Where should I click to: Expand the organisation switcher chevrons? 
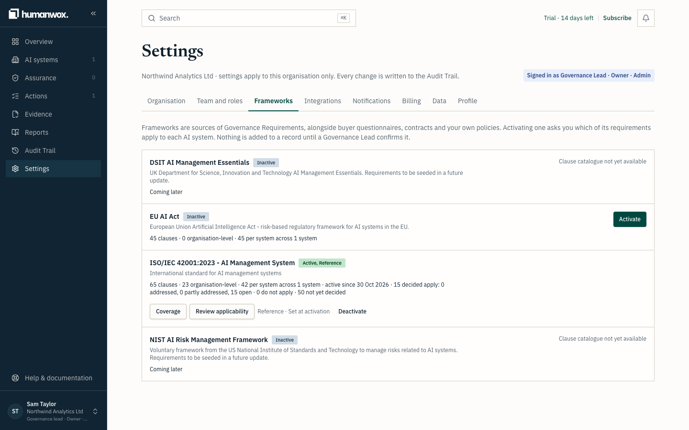[95, 411]
